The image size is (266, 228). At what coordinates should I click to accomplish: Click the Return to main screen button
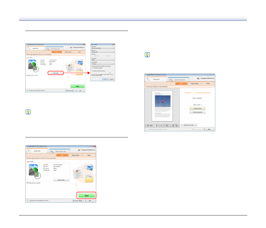(x=189, y=125)
